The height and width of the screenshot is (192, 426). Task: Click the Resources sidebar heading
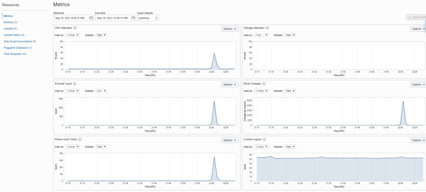click(x=10, y=5)
